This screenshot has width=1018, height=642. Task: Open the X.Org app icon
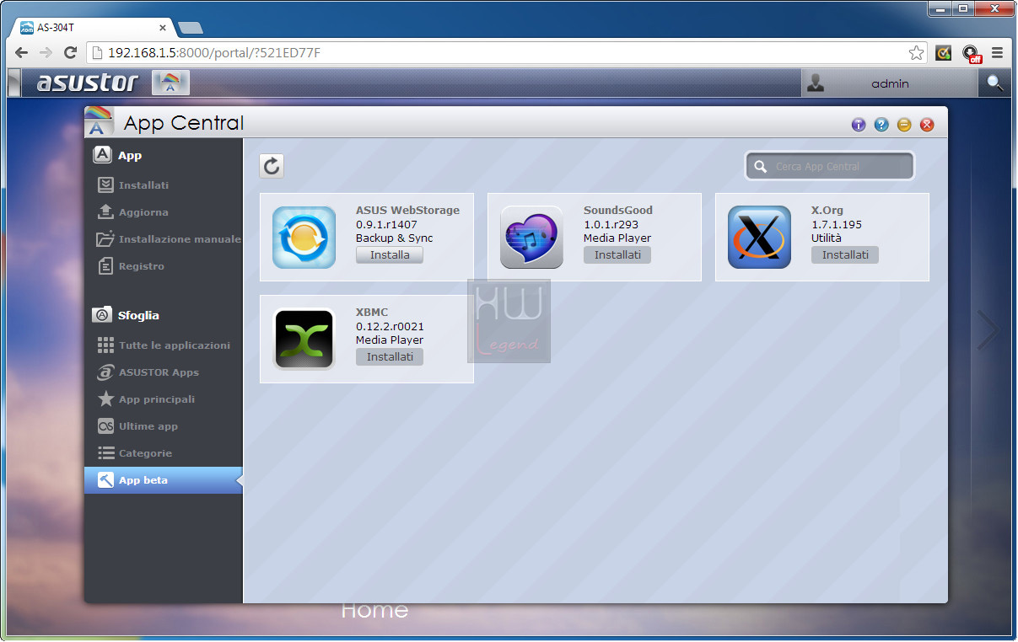(x=760, y=238)
